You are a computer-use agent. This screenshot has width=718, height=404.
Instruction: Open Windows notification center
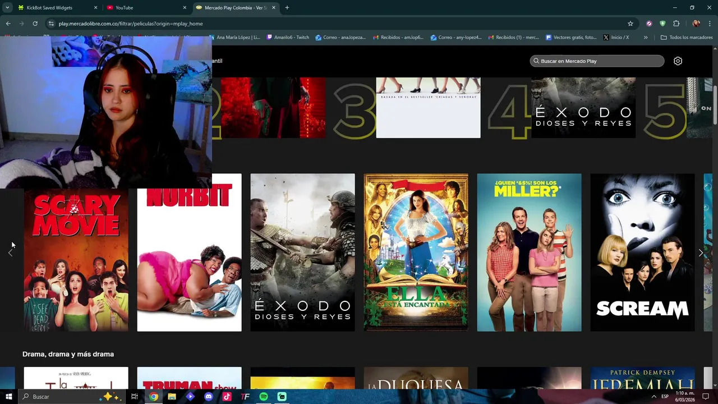[706, 397]
